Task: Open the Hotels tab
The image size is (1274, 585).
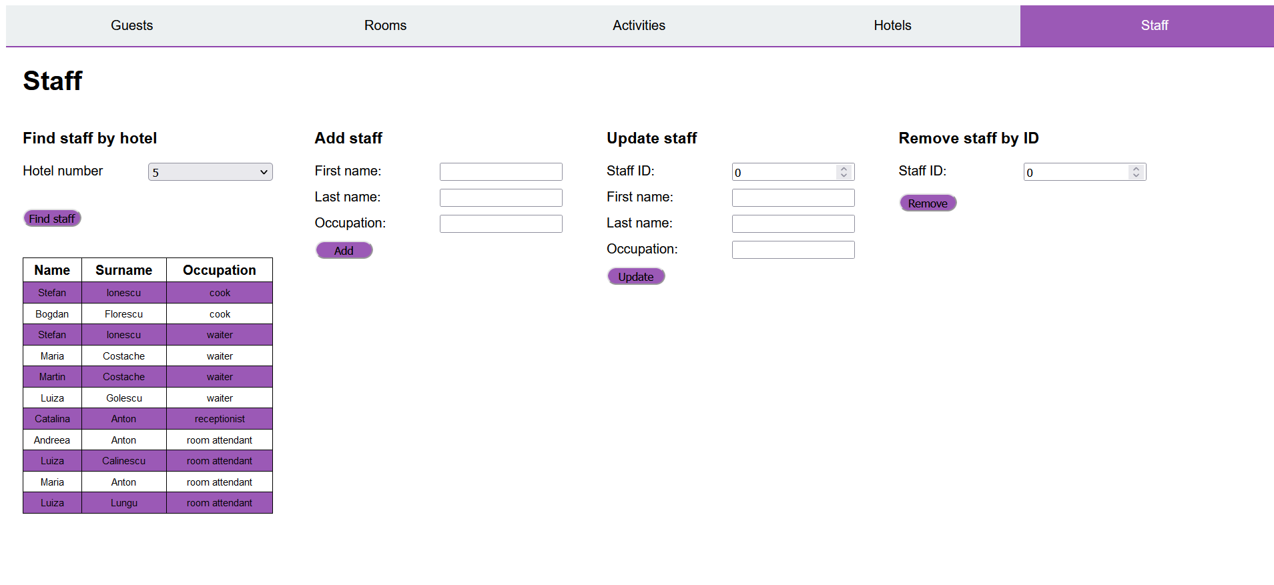Action: (x=893, y=25)
